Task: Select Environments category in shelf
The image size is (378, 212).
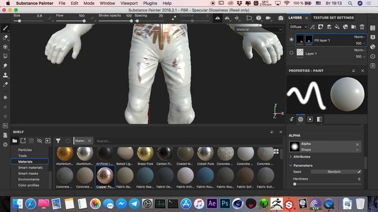Action: [29, 179]
